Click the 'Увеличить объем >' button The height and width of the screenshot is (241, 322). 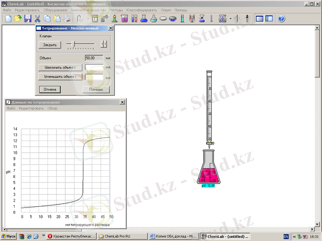click(x=60, y=67)
